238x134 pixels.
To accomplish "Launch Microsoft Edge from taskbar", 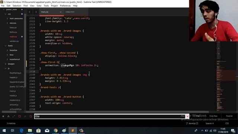I will click(22, 131).
